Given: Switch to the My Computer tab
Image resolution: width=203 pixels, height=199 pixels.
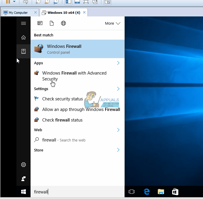Looking at the screenshot, I should pos(18,13).
